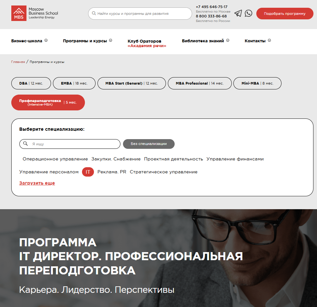
Task: Open the Telegram messenger icon
Action: (238, 13)
